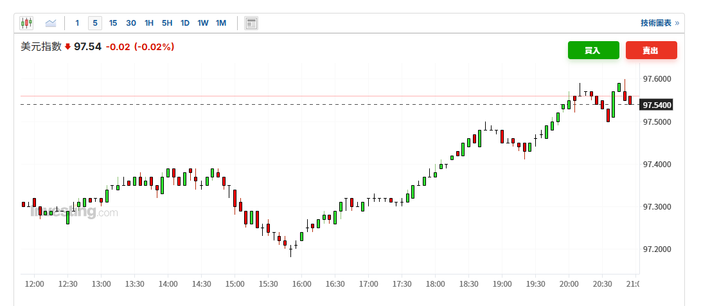
Task: Click the red down arrow beside 97.54
Action: [68, 46]
